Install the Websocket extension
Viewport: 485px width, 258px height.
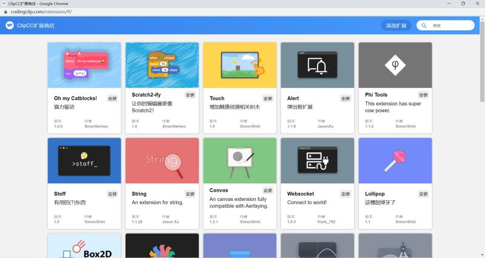pyautogui.click(x=346, y=194)
